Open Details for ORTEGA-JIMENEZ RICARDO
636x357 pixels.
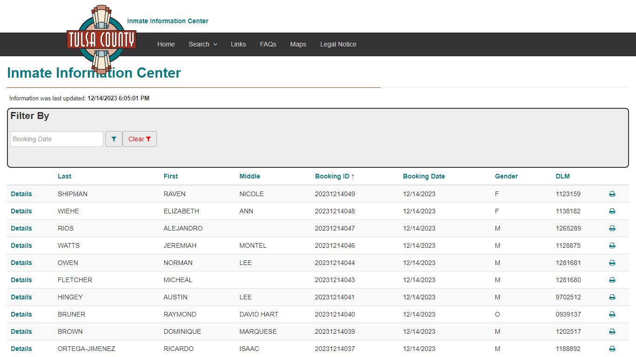pos(21,349)
